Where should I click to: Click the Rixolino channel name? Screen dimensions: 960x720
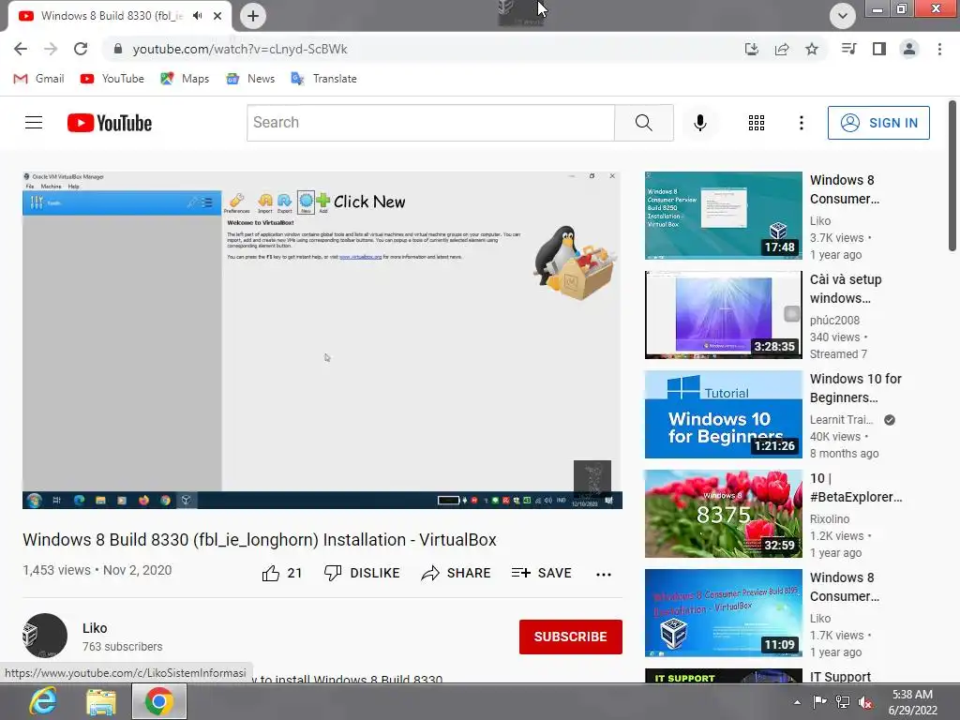[830, 518]
